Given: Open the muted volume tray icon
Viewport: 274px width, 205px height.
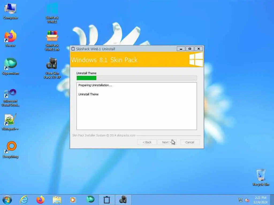Looking at the screenshot, I should point(247,200).
